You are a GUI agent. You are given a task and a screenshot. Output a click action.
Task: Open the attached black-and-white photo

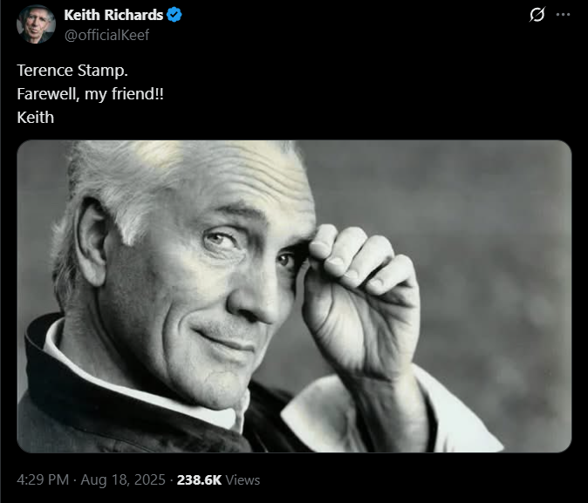pos(294,296)
